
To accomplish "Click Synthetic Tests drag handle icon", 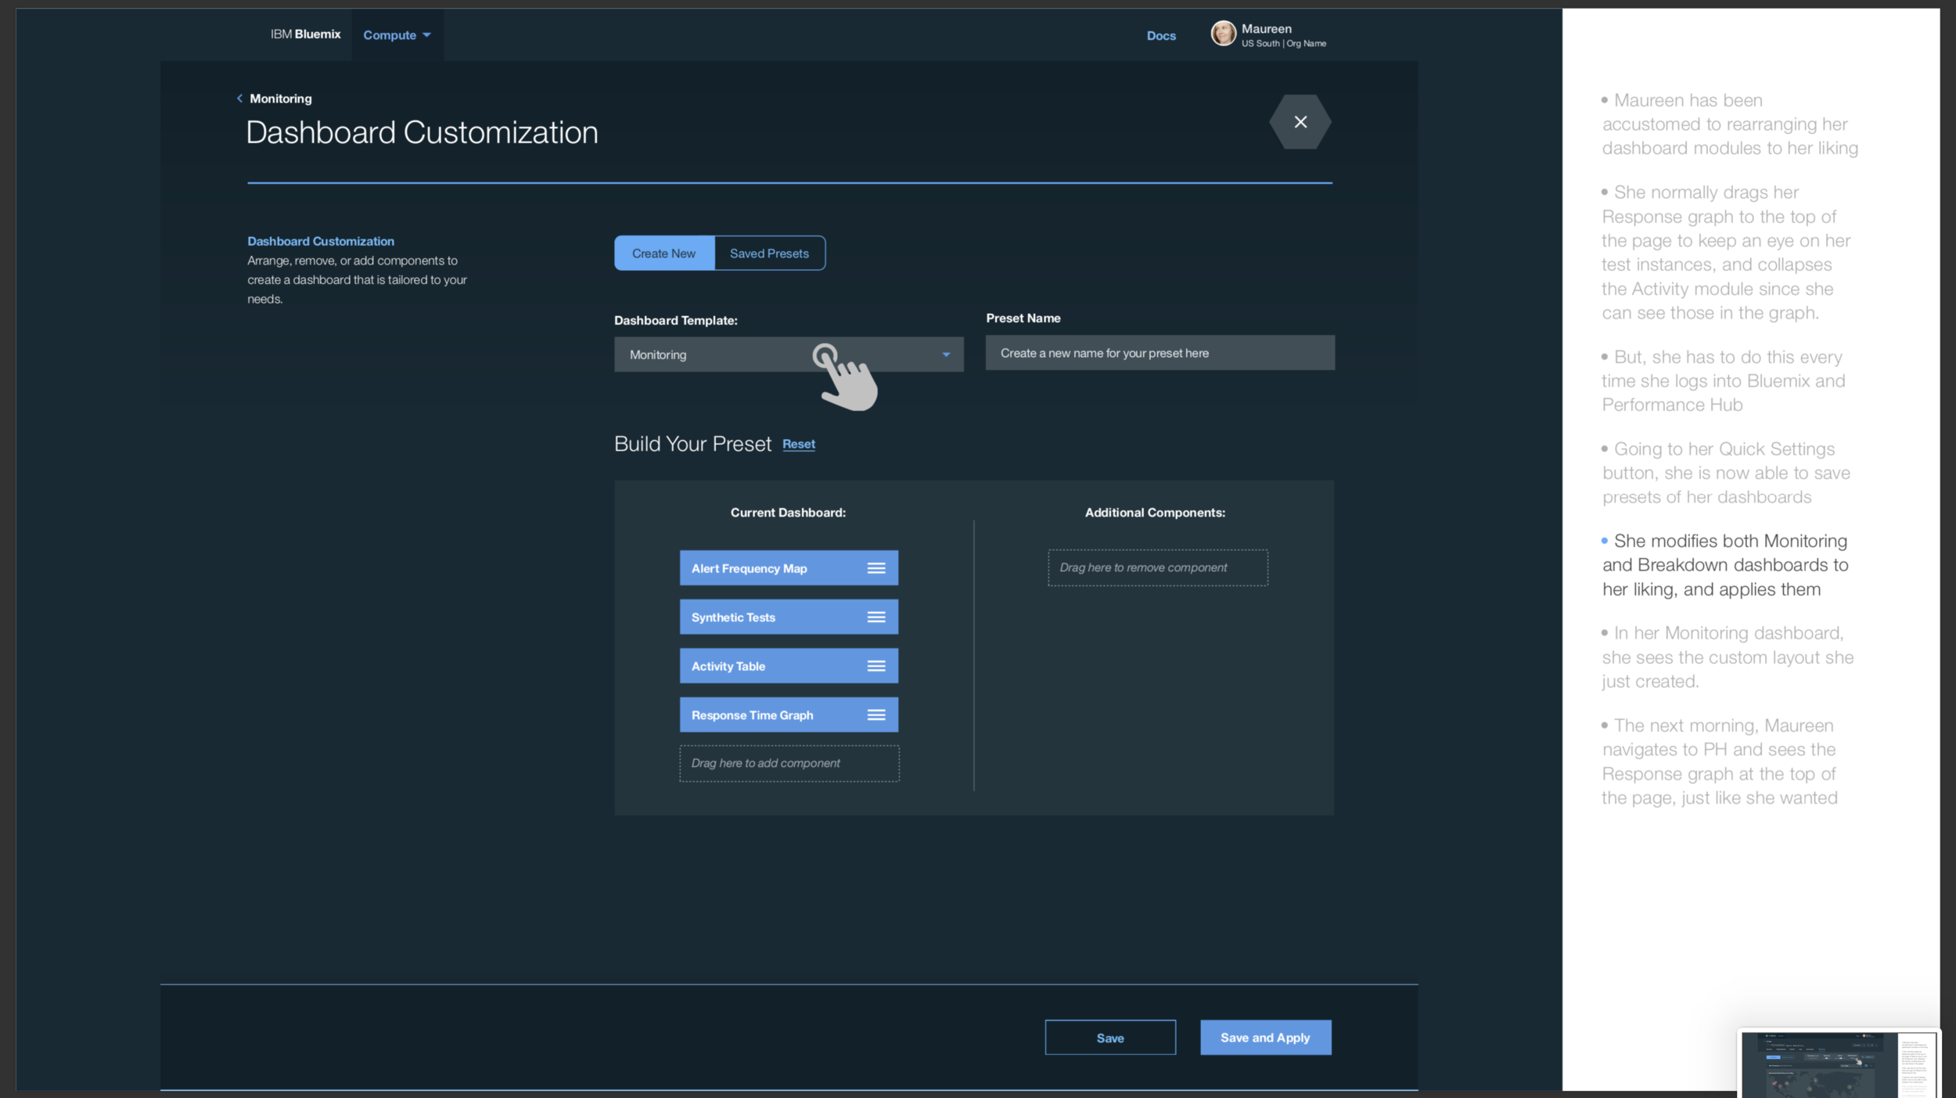I will [876, 617].
